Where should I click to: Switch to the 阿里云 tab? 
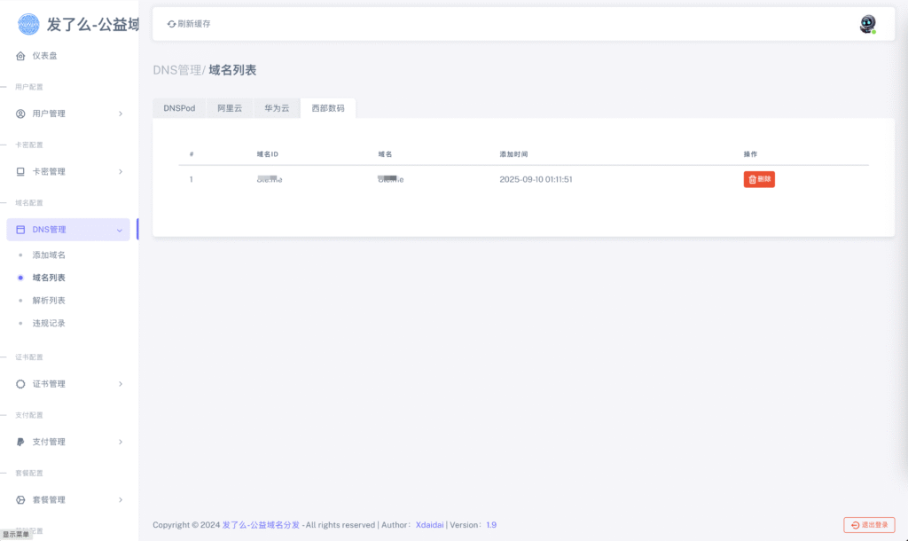(230, 108)
